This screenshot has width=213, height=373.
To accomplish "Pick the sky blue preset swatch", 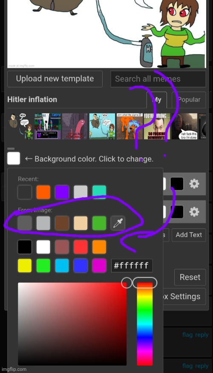I will point(62,266).
